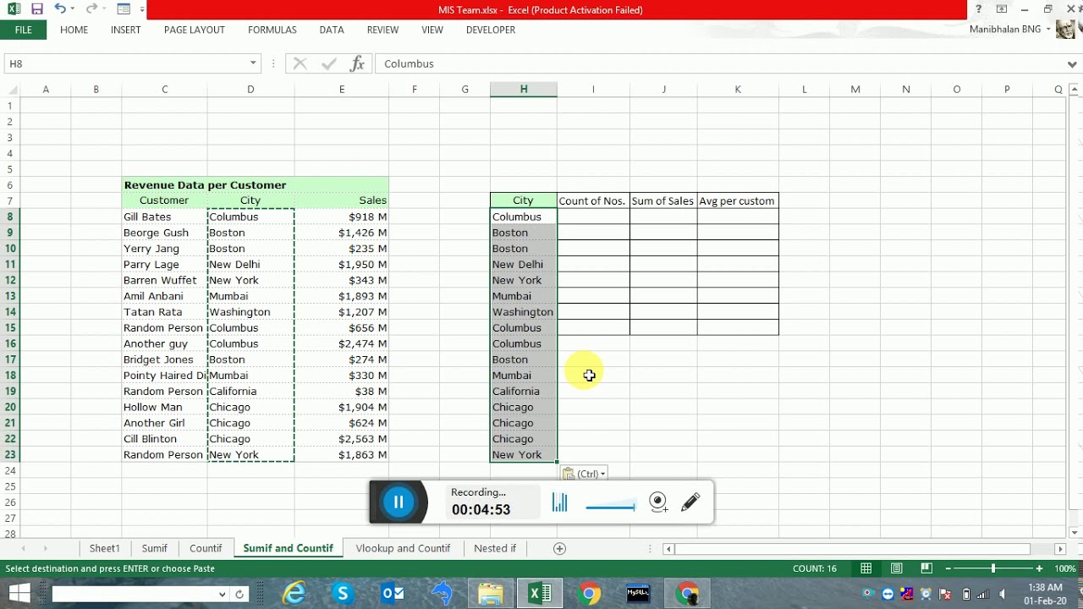
Task: Select all cells with the corner triangle
Action: [x=12, y=89]
